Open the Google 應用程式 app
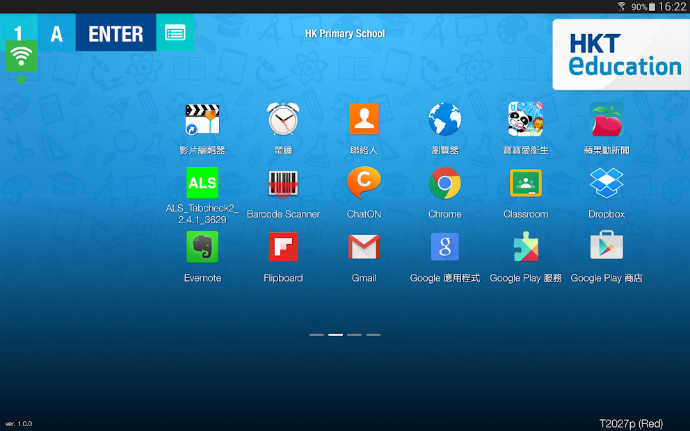The height and width of the screenshot is (431, 690). pos(445,247)
